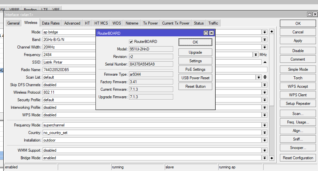Expand Wireless Protocol dropdown

tap(265, 92)
